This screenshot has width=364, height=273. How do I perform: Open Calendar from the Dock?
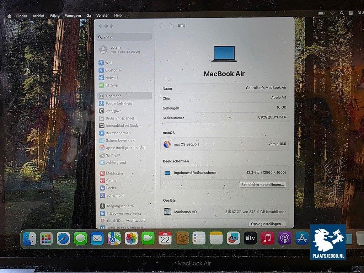coord(165,238)
